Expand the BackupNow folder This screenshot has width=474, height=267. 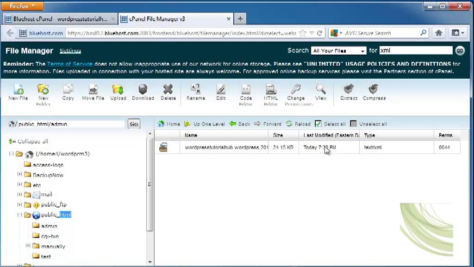(x=19, y=174)
